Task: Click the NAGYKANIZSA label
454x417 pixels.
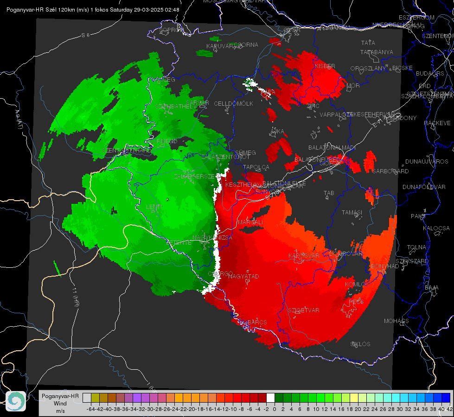Action: coord(212,237)
